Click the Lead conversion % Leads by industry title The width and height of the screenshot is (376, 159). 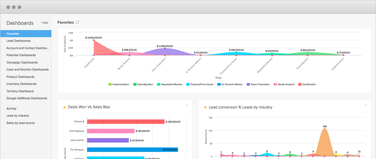(240, 107)
